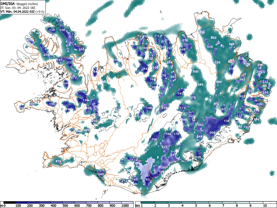
Task: Click the visibility value 258
Action: [185, 40]
